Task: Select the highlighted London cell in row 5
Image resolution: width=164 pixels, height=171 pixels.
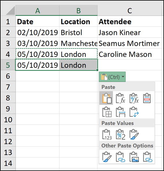Action: point(78,65)
